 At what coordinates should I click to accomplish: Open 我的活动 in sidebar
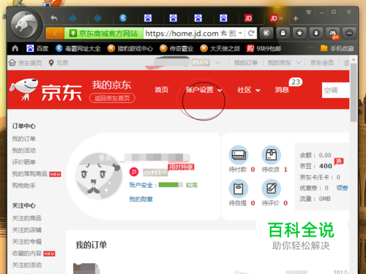[x=24, y=151]
